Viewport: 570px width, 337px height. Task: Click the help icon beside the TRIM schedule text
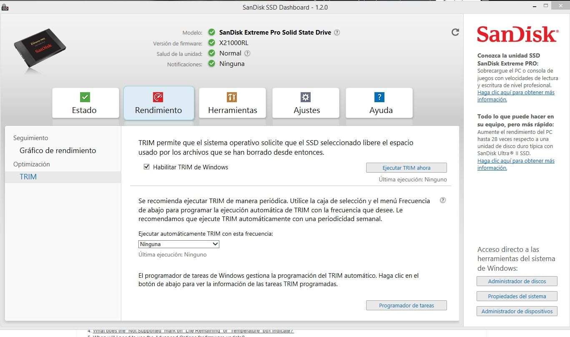pos(443,200)
